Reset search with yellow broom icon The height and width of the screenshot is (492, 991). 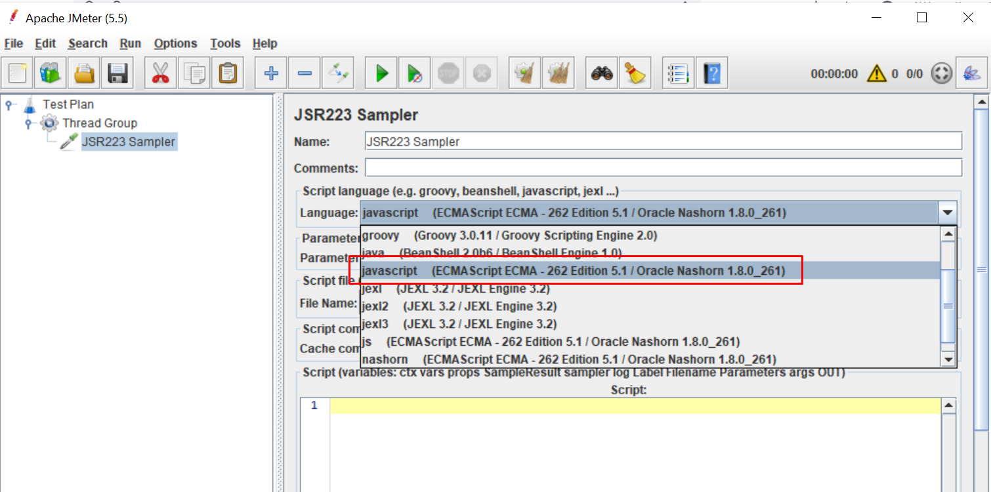pos(635,72)
